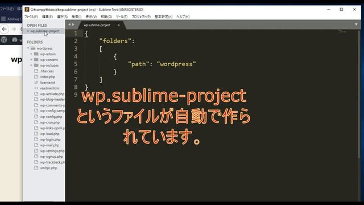Open wp-settings.php from the sidebar
Viewport: 364px width, 205px height.
coord(52,151)
